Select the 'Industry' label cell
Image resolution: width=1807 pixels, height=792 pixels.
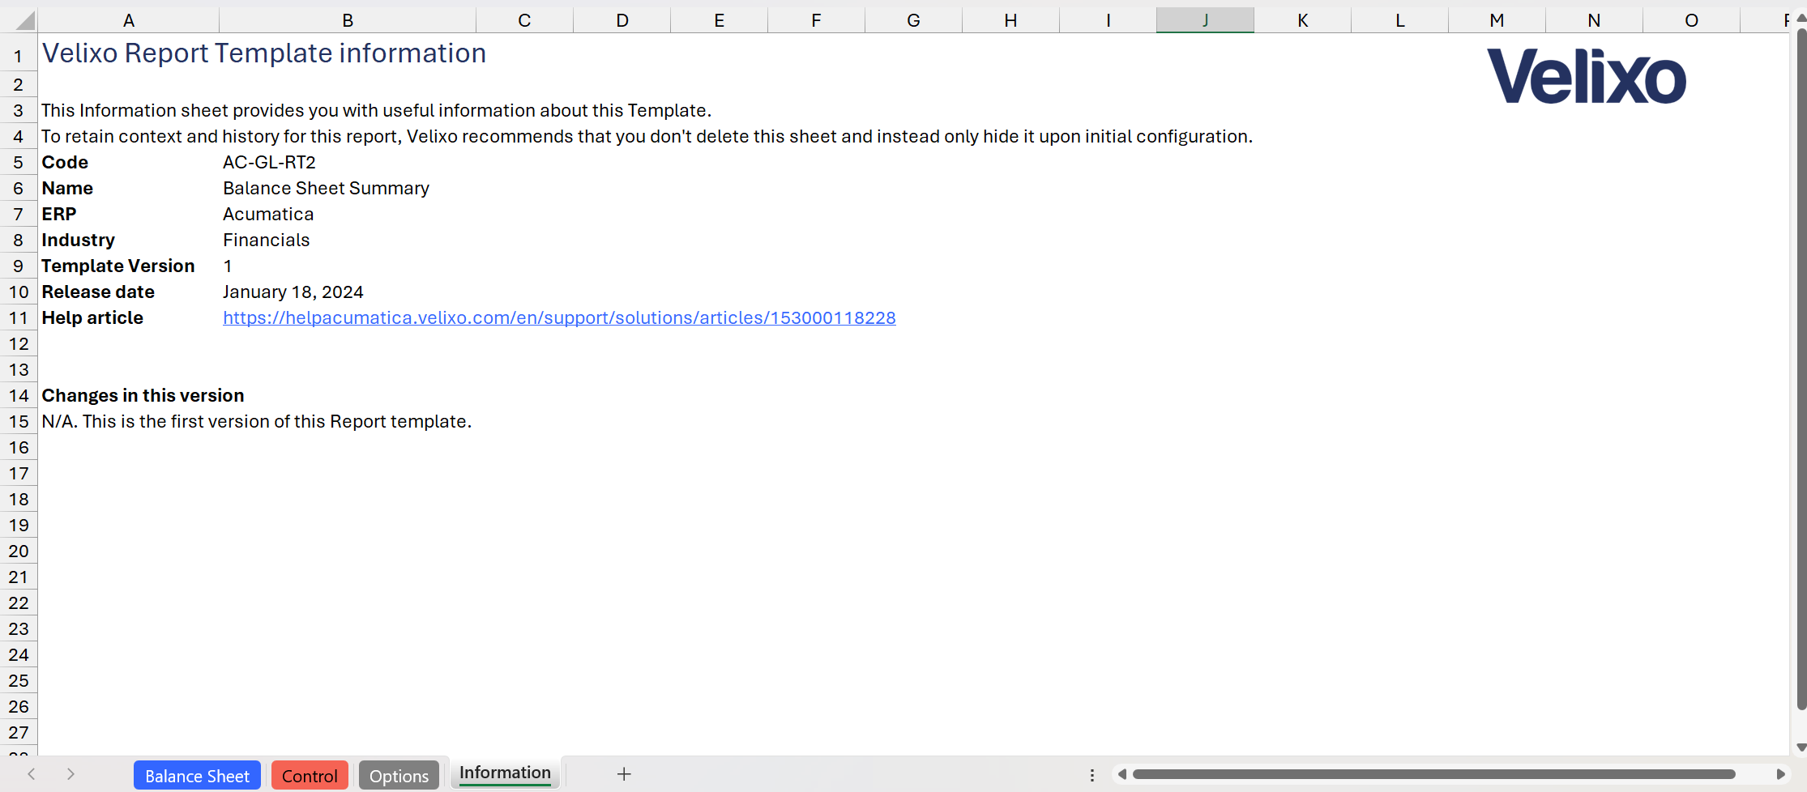coord(128,240)
